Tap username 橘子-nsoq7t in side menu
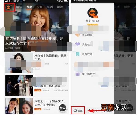This screenshot has height=115, width=137. coord(93,21)
